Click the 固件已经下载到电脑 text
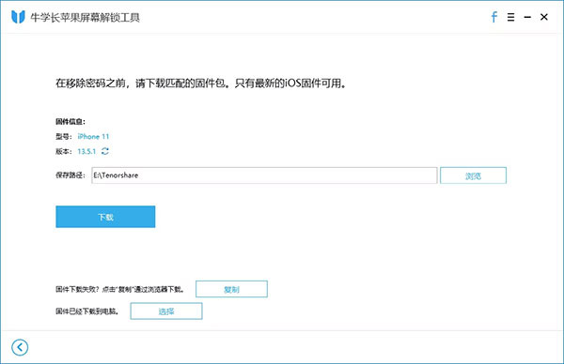Image resolution: width=564 pixels, height=364 pixels. 87,311
